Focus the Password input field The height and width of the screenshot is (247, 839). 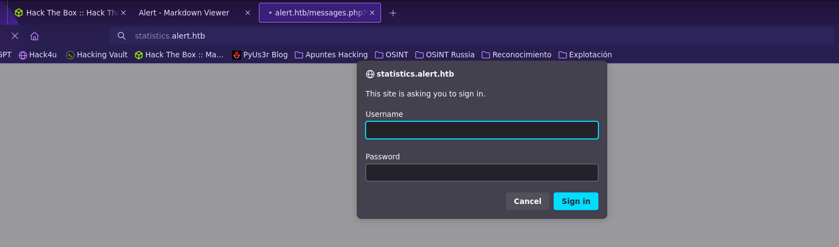tap(482, 173)
